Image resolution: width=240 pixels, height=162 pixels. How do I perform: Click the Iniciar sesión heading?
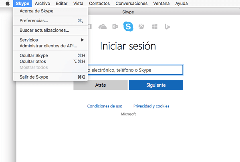point(128,46)
